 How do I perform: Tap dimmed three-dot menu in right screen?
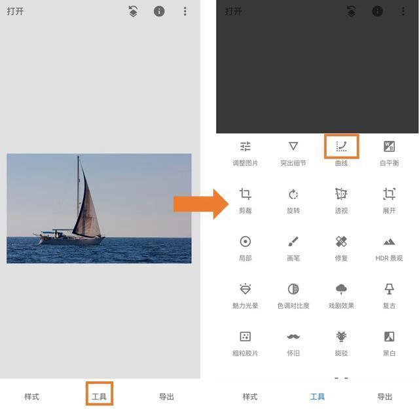click(403, 11)
